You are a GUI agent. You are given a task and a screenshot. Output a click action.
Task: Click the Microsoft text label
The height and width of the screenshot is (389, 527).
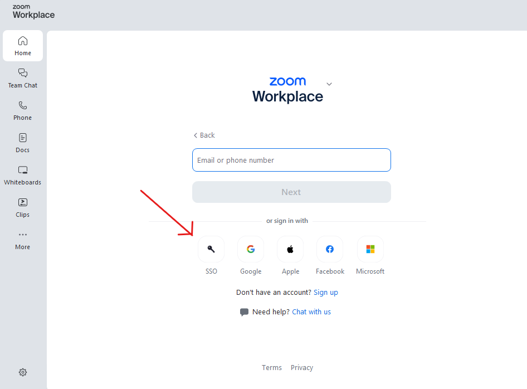point(370,271)
